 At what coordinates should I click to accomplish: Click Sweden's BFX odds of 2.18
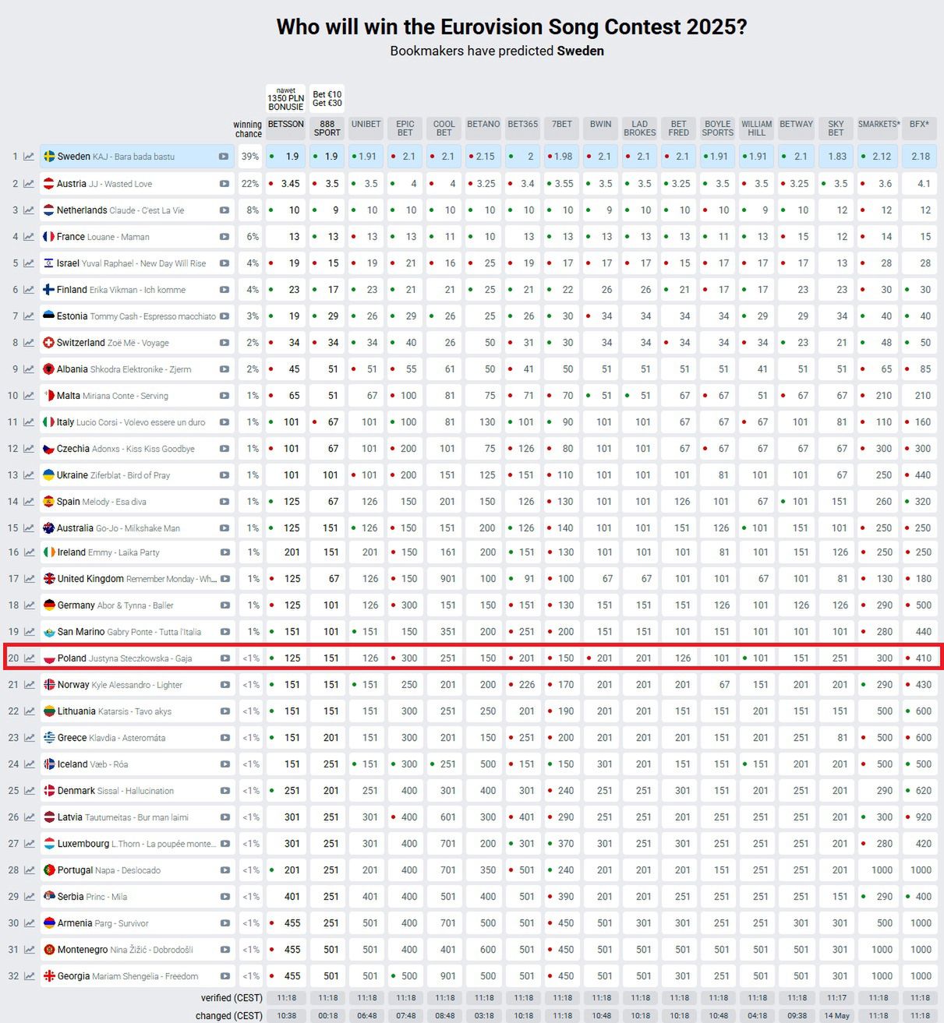920,157
